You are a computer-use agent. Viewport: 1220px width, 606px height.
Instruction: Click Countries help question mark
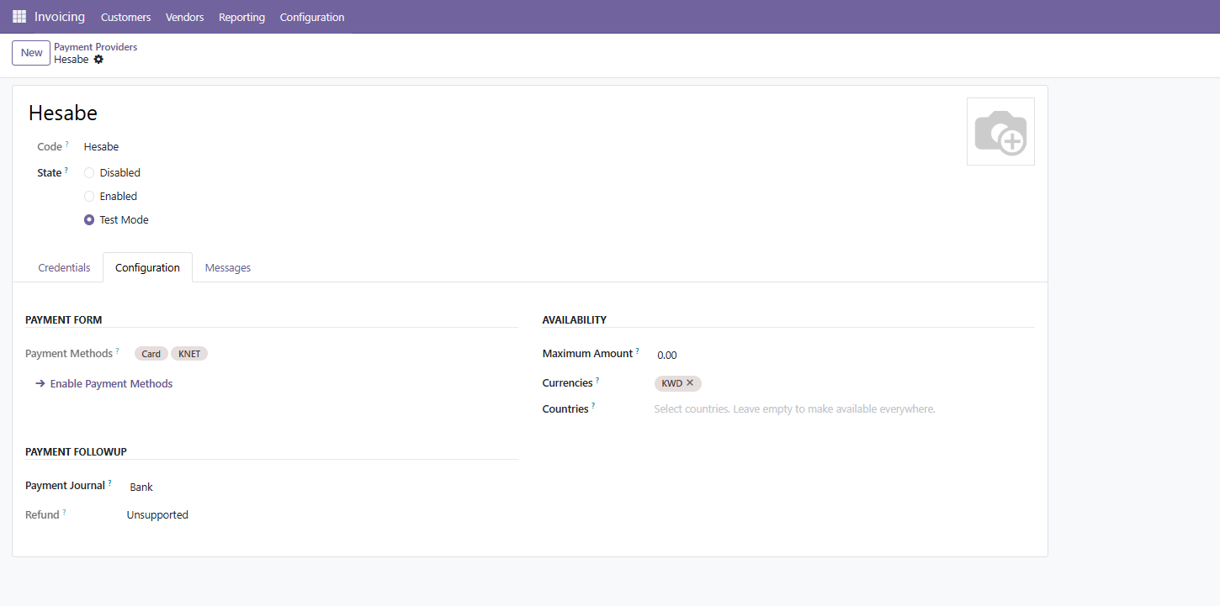click(x=593, y=406)
